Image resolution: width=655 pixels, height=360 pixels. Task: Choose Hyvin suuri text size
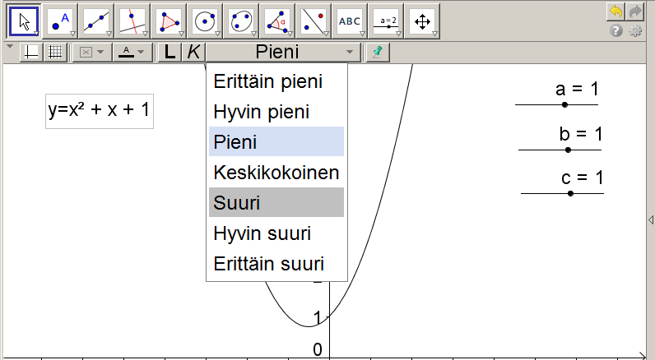point(276,233)
